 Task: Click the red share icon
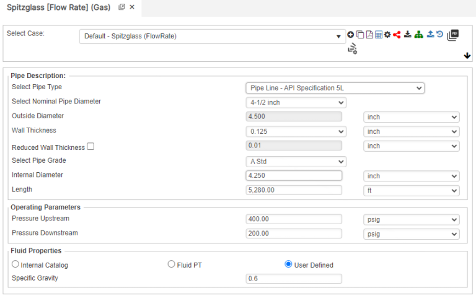click(397, 35)
